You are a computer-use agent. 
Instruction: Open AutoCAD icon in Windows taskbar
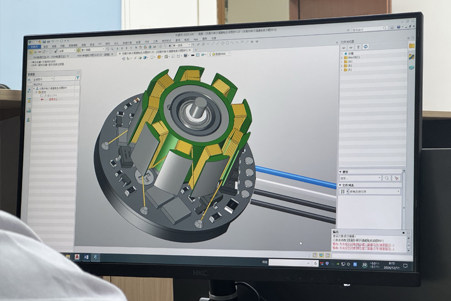click(x=76, y=256)
